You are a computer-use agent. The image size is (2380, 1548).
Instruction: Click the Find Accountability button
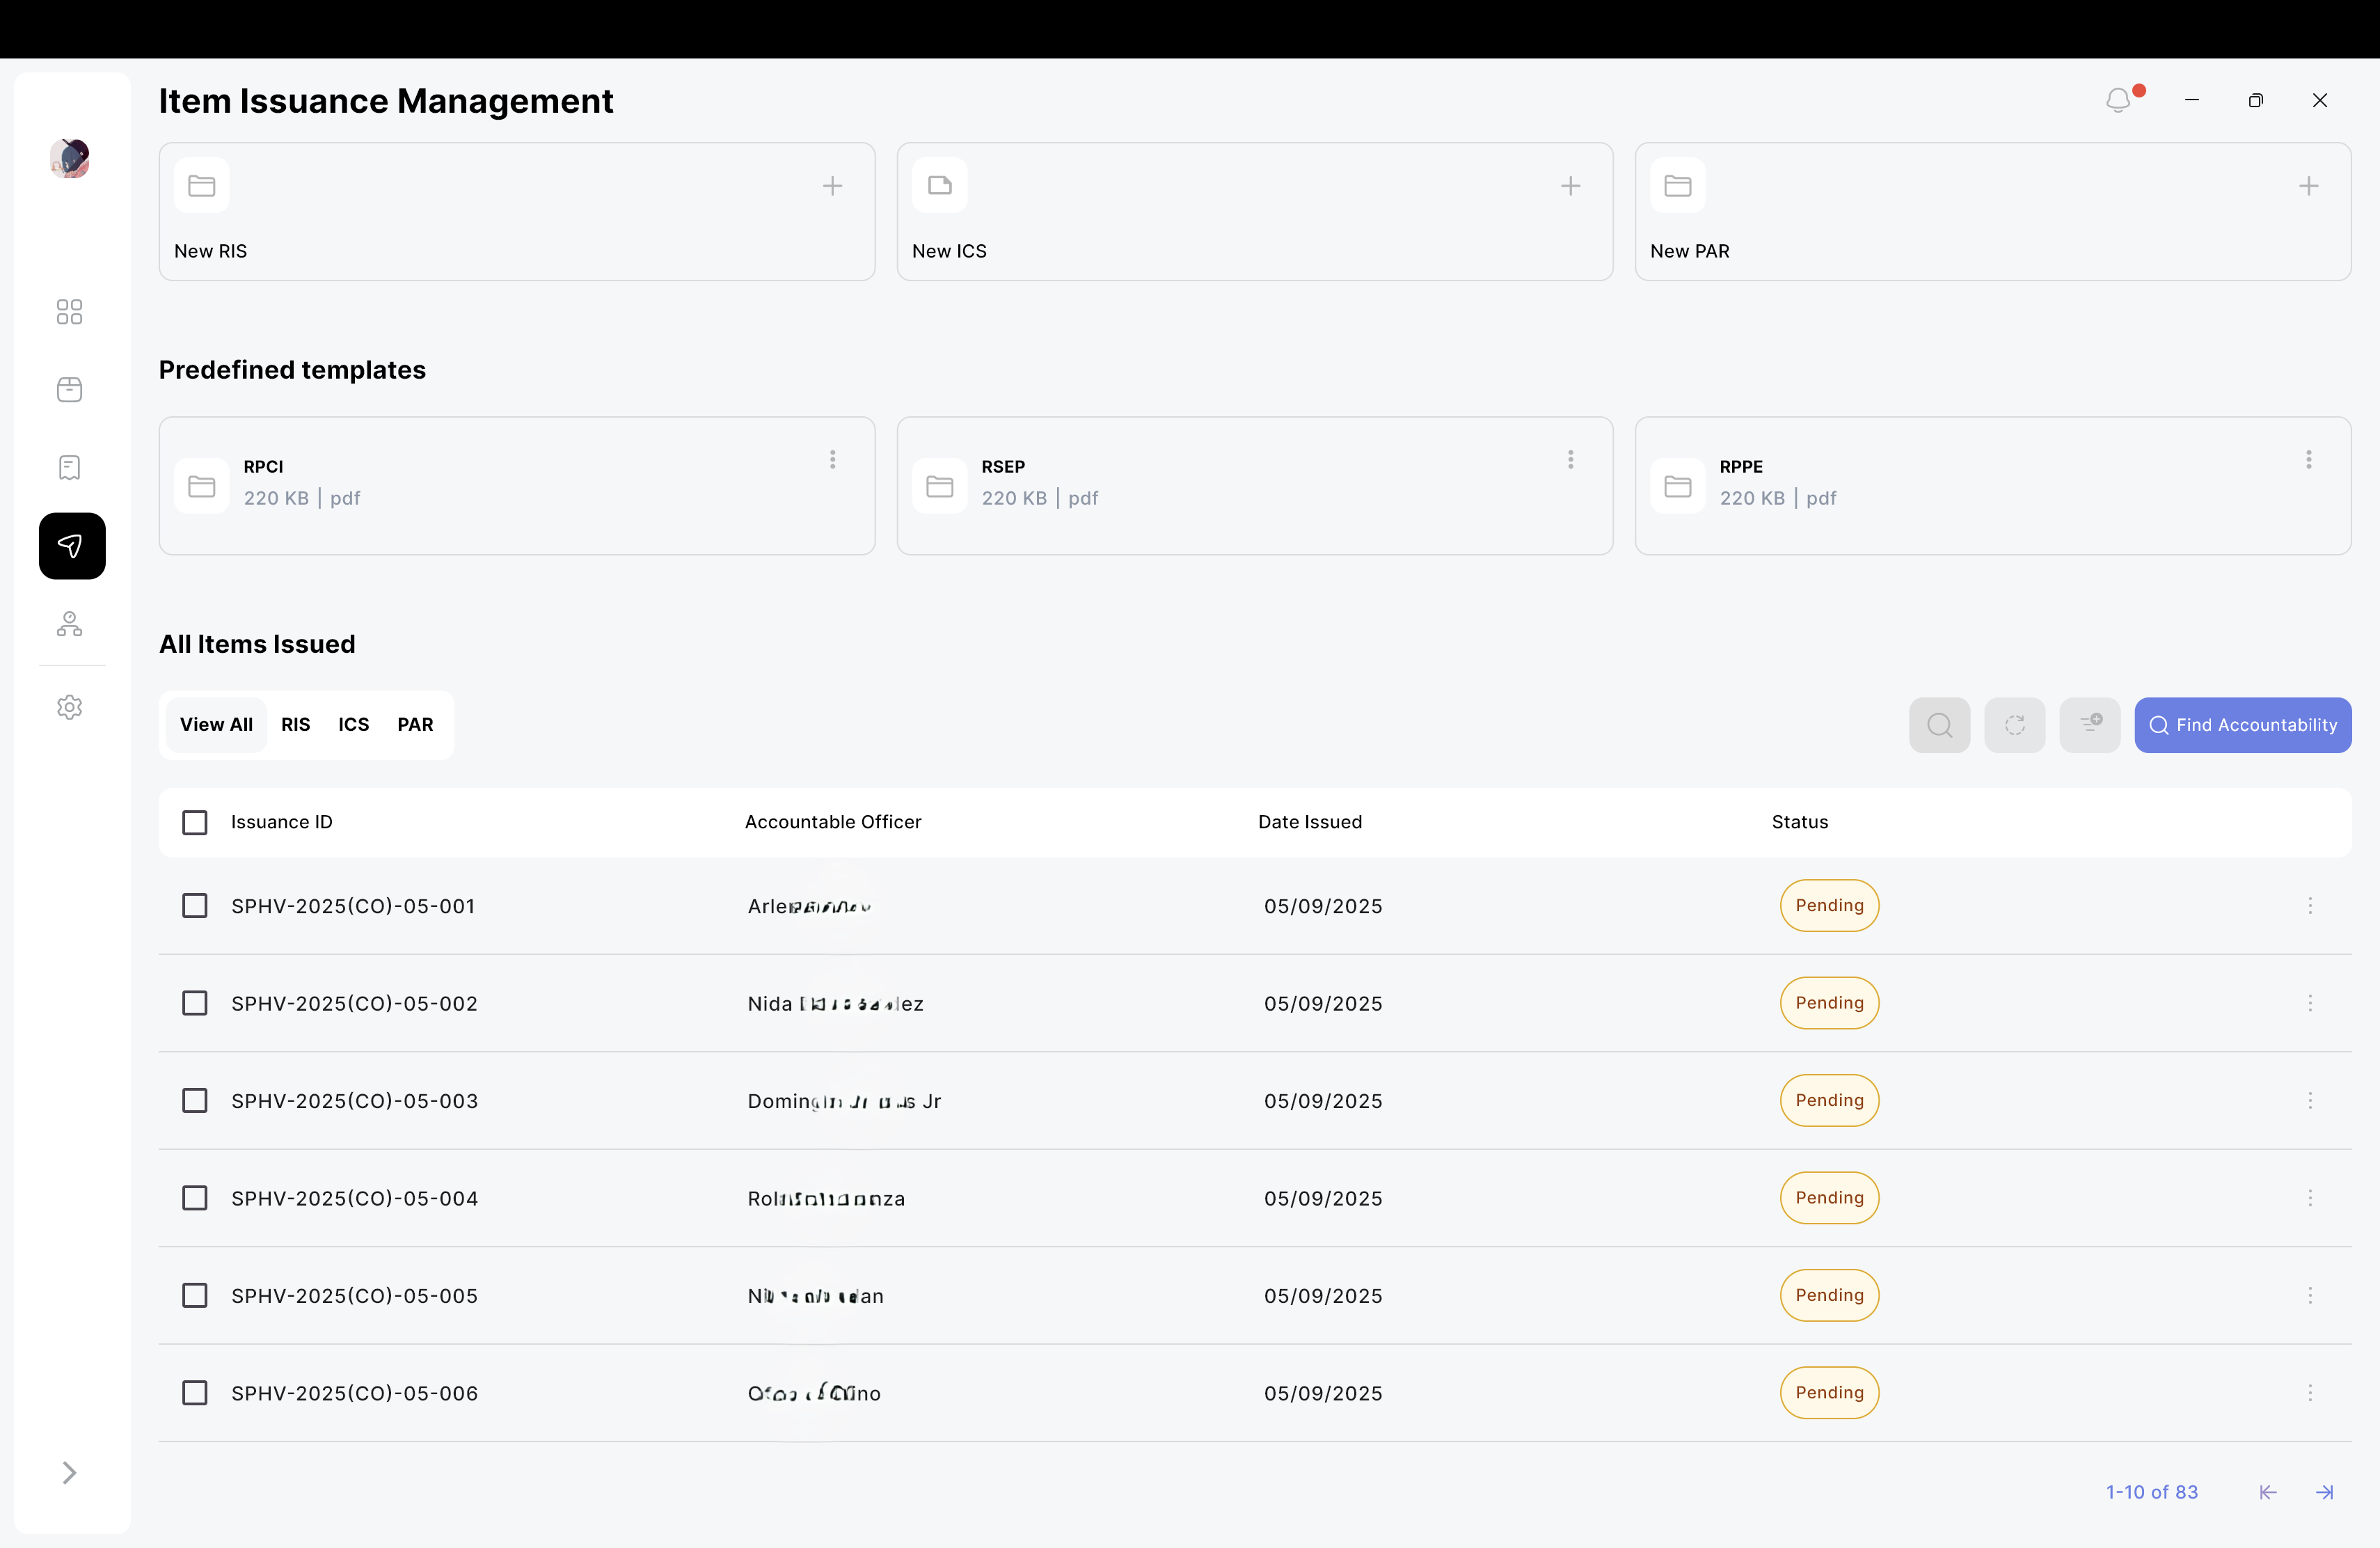[x=2242, y=725]
